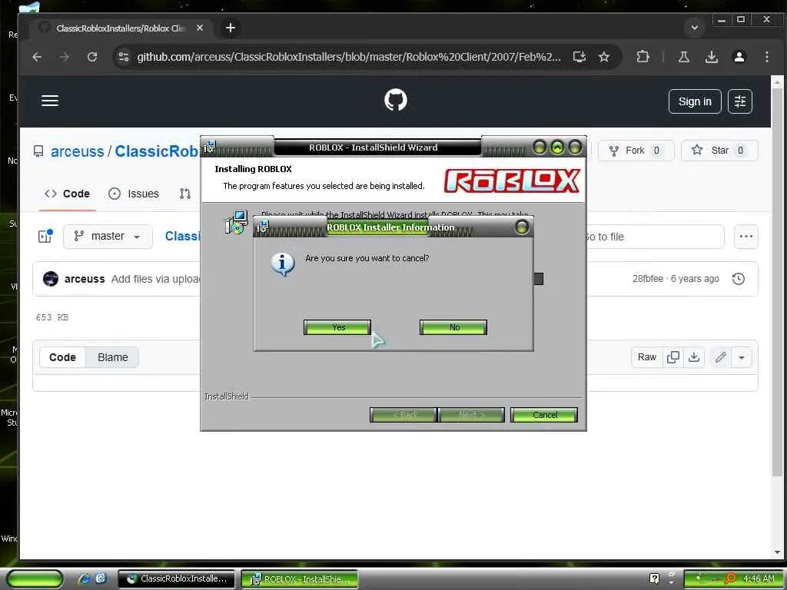Open the more file actions ellipsis
The width and height of the screenshot is (787, 590).
point(745,237)
